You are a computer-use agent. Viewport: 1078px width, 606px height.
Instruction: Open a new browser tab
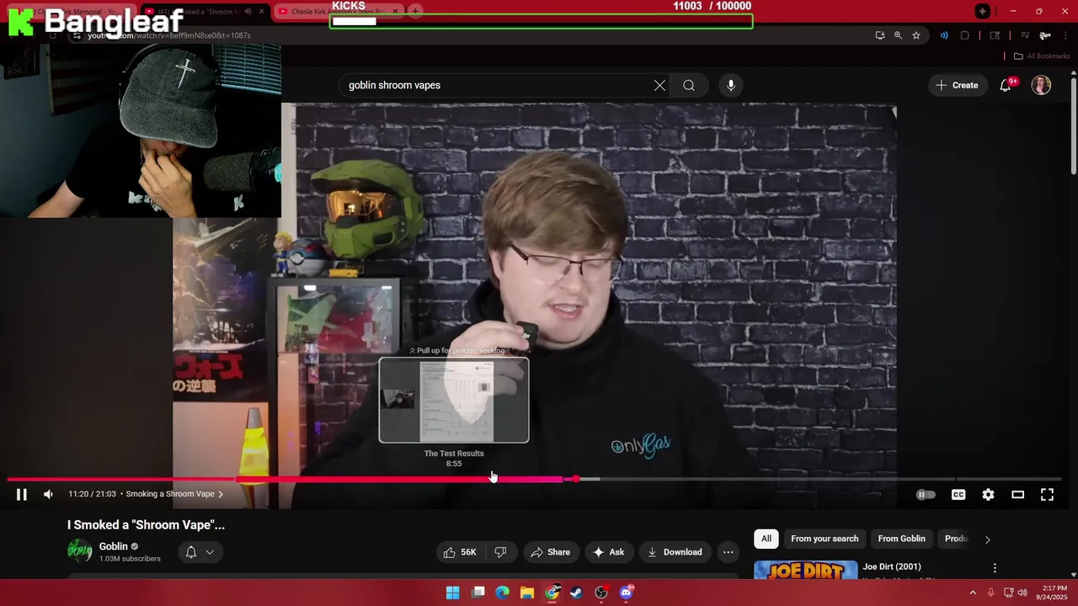click(x=415, y=11)
